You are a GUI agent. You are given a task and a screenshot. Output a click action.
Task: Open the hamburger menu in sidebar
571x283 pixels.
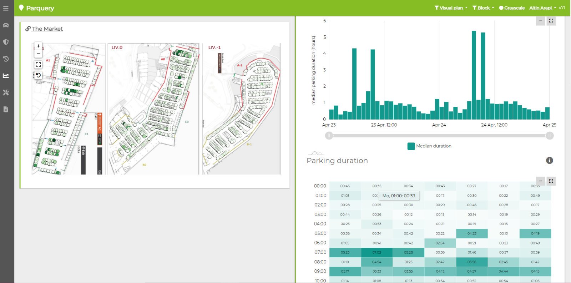(6, 8)
